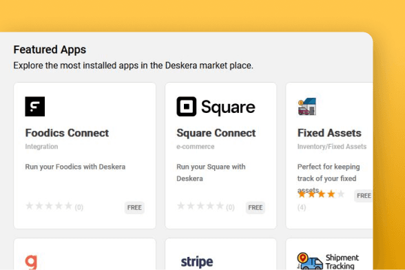Click the orange star rating on Fixed Assets
The height and width of the screenshot is (270, 405).
321,194
